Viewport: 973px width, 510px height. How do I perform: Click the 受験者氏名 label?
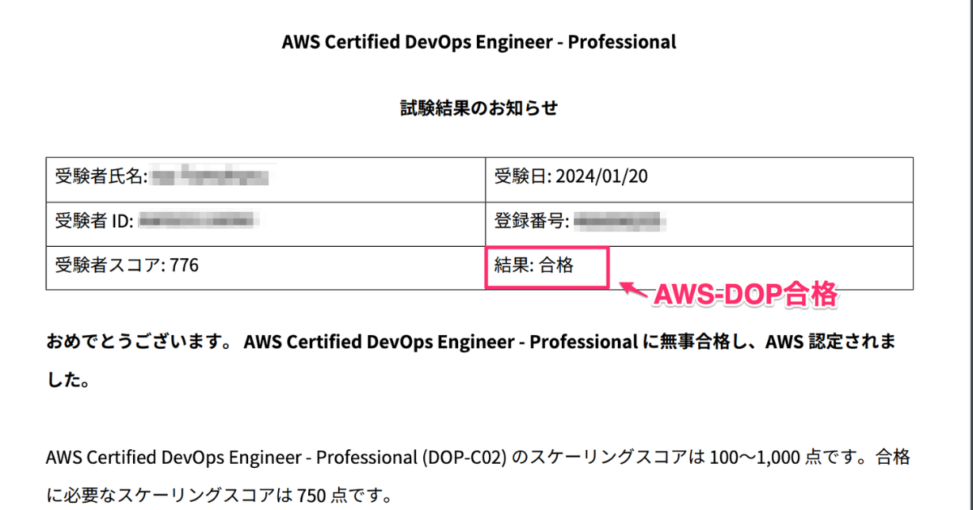101,176
